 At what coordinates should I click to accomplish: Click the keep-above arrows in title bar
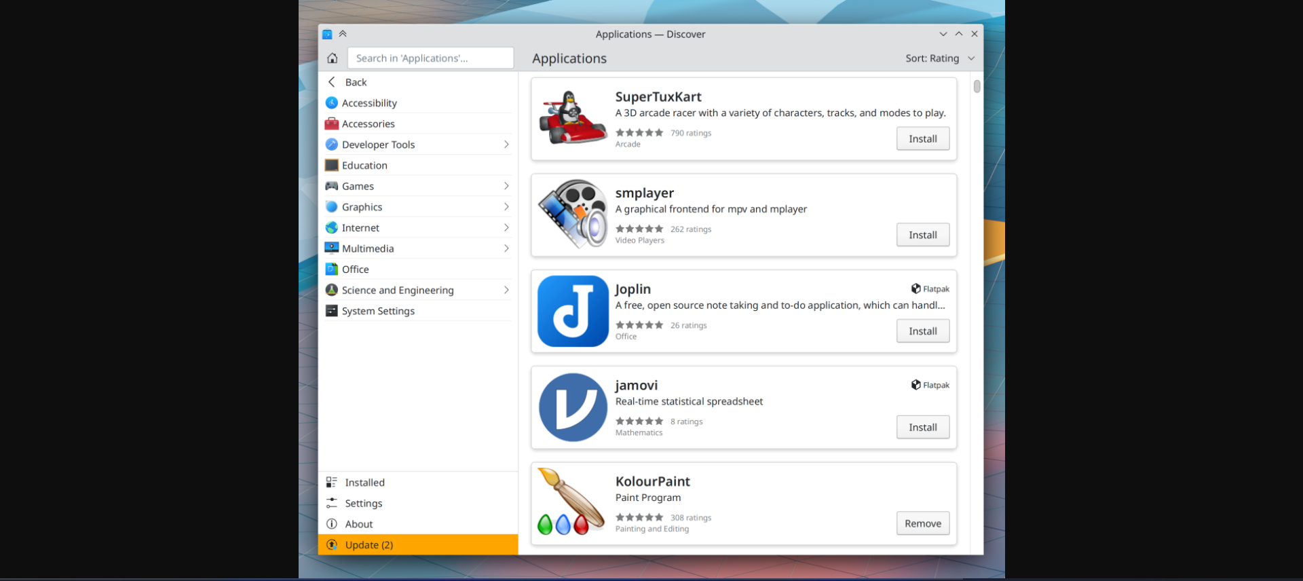(x=343, y=34)
